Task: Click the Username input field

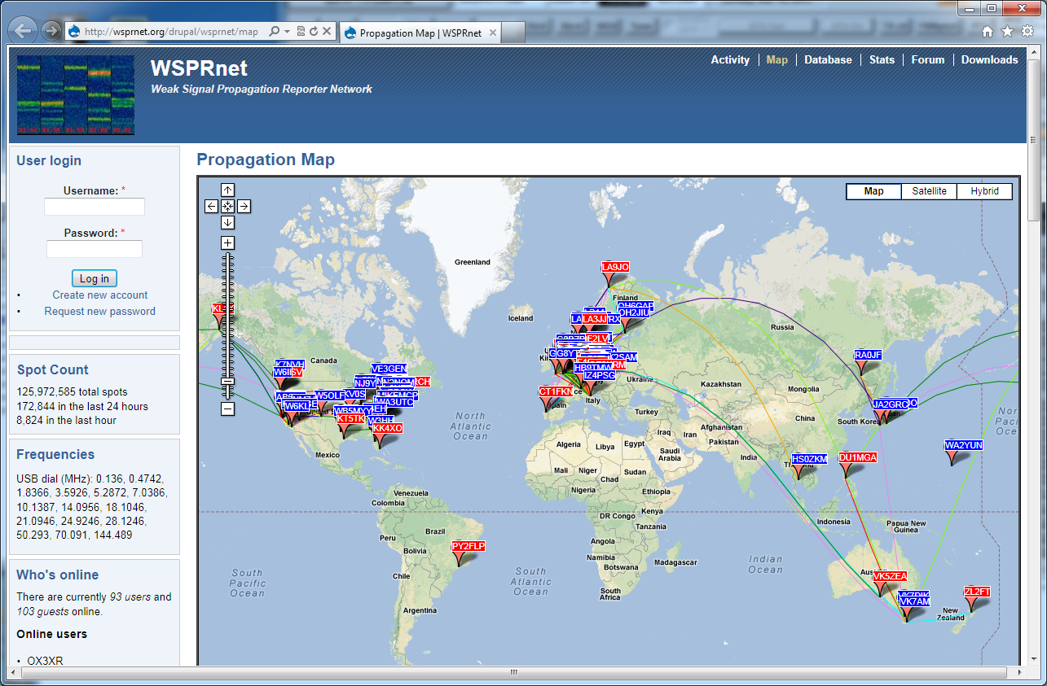Action: [x=95, y=208]
